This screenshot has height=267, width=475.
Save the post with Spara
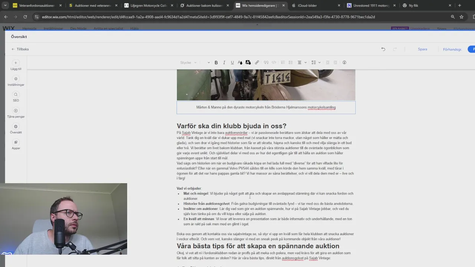[422, 49]
